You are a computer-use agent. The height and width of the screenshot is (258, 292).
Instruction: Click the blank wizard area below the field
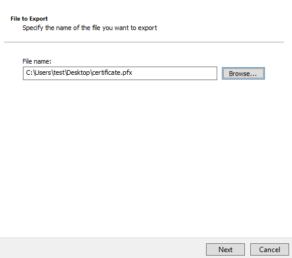click(146, 157)
